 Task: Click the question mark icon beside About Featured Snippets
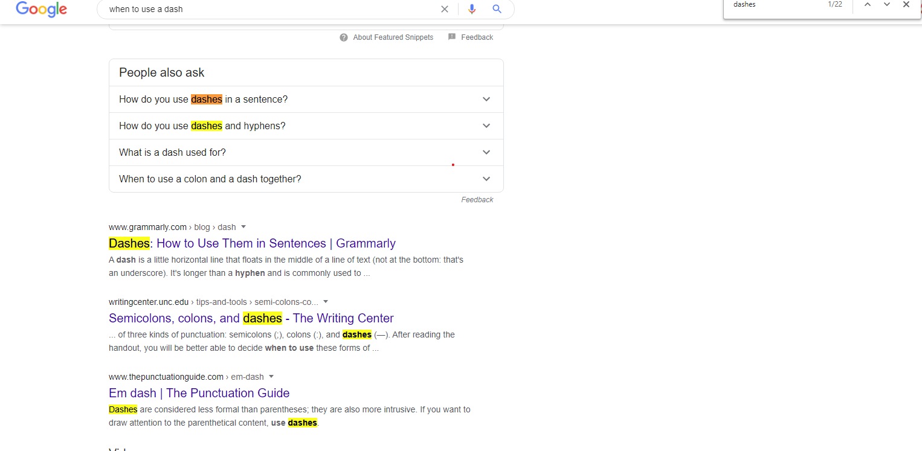point(344,37)
